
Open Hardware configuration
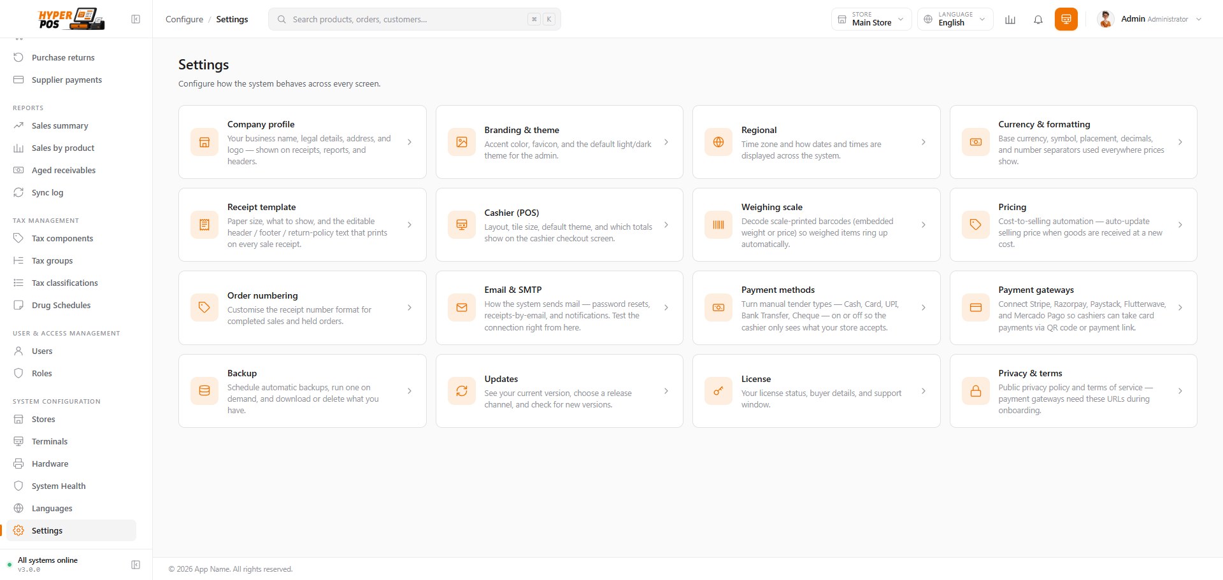pos(71,463)
